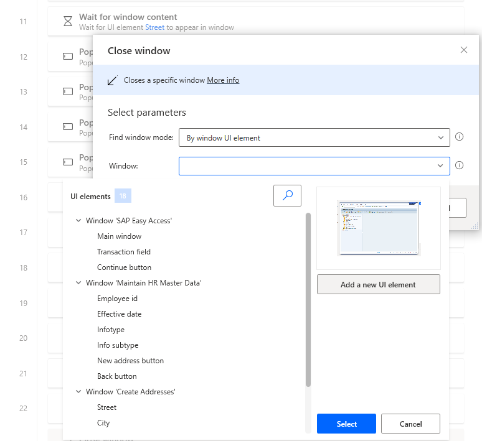This screenshot has width=482, height=441.
Task: Click line number 11 in flow
Action: coord(24,22)
